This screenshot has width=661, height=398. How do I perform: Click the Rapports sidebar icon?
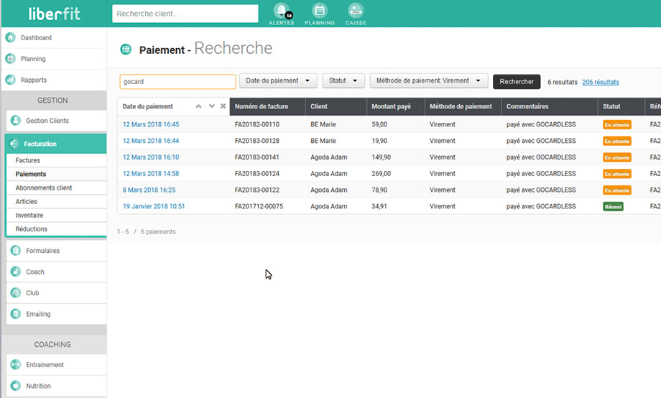point(11,80)
